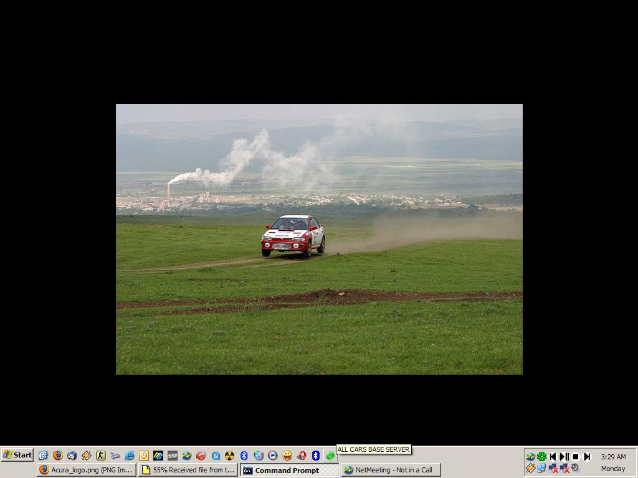The height and width of the screenshot is (478, 638).
Task: Click the grey airplane-shaped Quick Launch icon
Action: point(115,456)
